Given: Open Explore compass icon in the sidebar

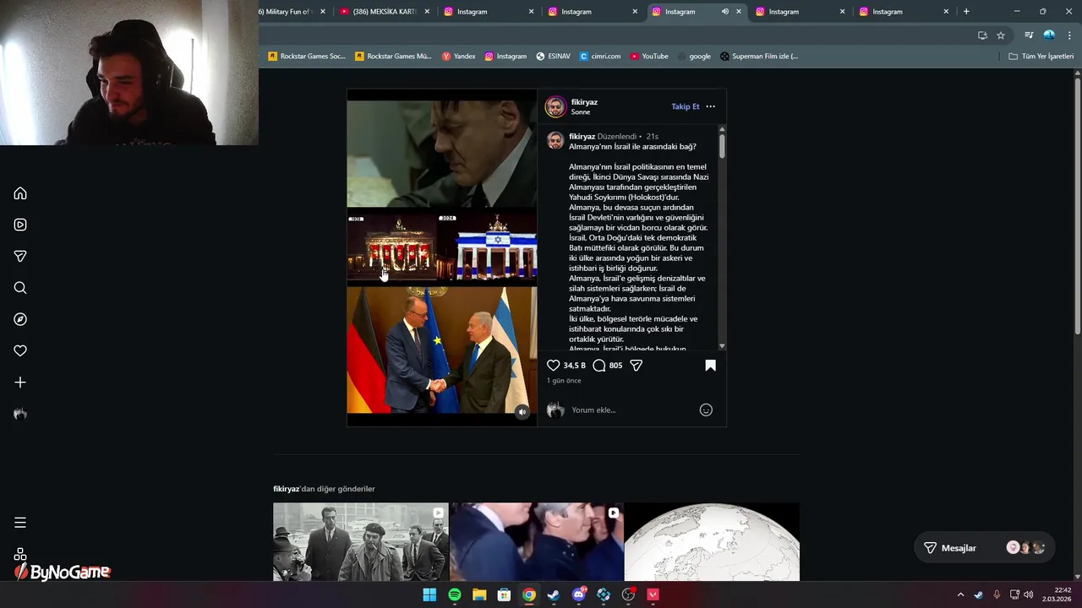Looking at the screenshot, I should click(x=20, y=319).
